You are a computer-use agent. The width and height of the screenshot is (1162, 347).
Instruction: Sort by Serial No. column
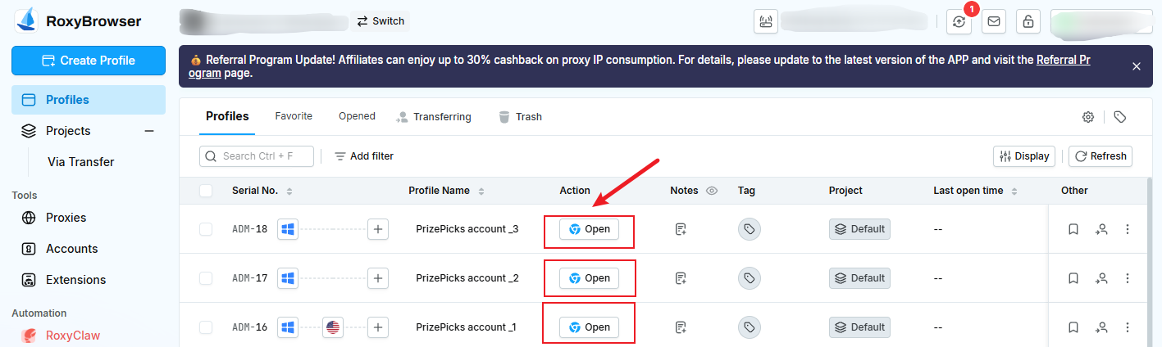point(289,191)
